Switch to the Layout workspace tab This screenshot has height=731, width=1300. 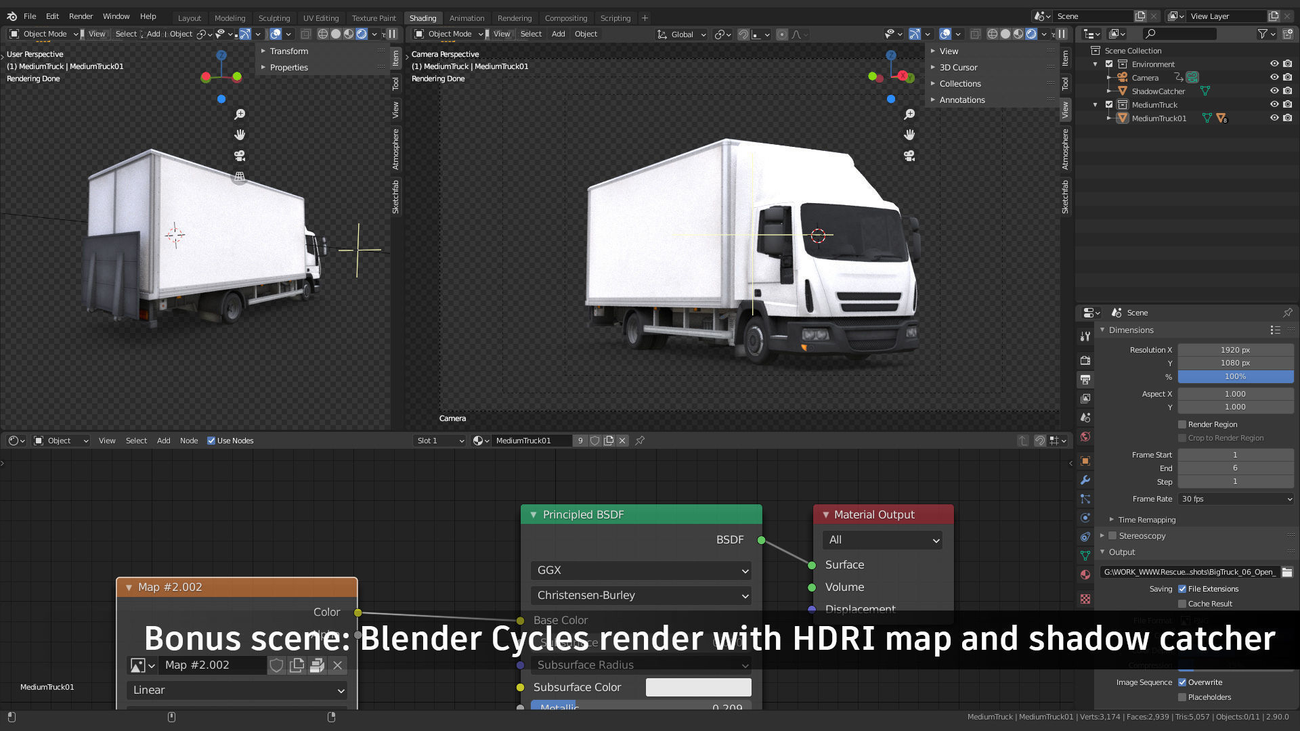190,18
